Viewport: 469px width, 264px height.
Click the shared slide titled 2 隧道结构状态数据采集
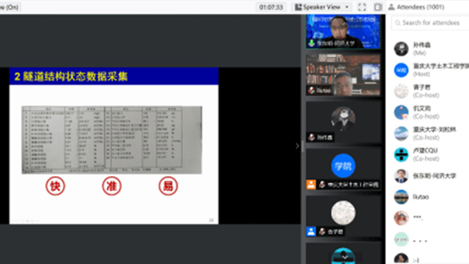click(x=114, y=145)
